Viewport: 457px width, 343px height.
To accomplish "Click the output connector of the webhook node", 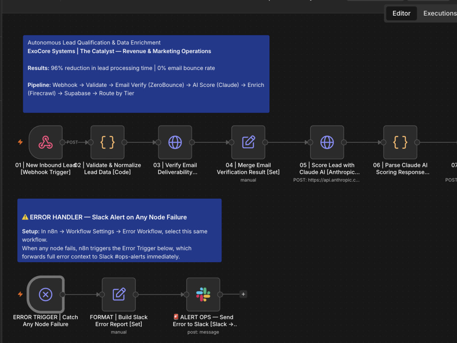I will click(62, 142).
